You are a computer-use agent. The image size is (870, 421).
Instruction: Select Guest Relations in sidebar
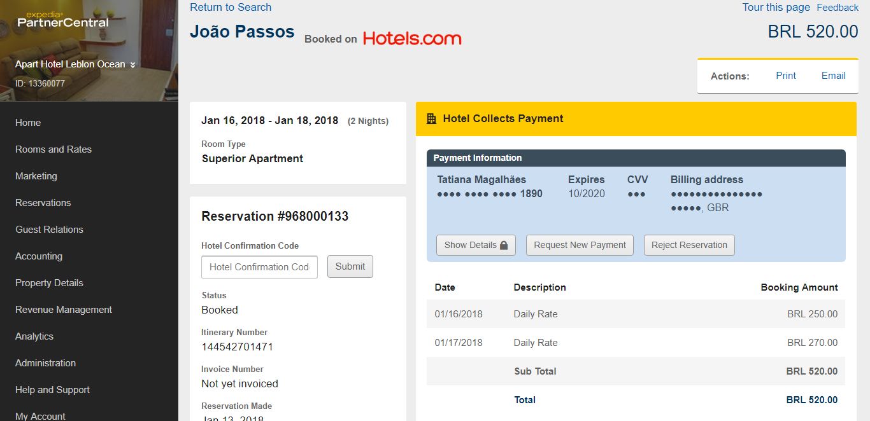tap(49, 230)
